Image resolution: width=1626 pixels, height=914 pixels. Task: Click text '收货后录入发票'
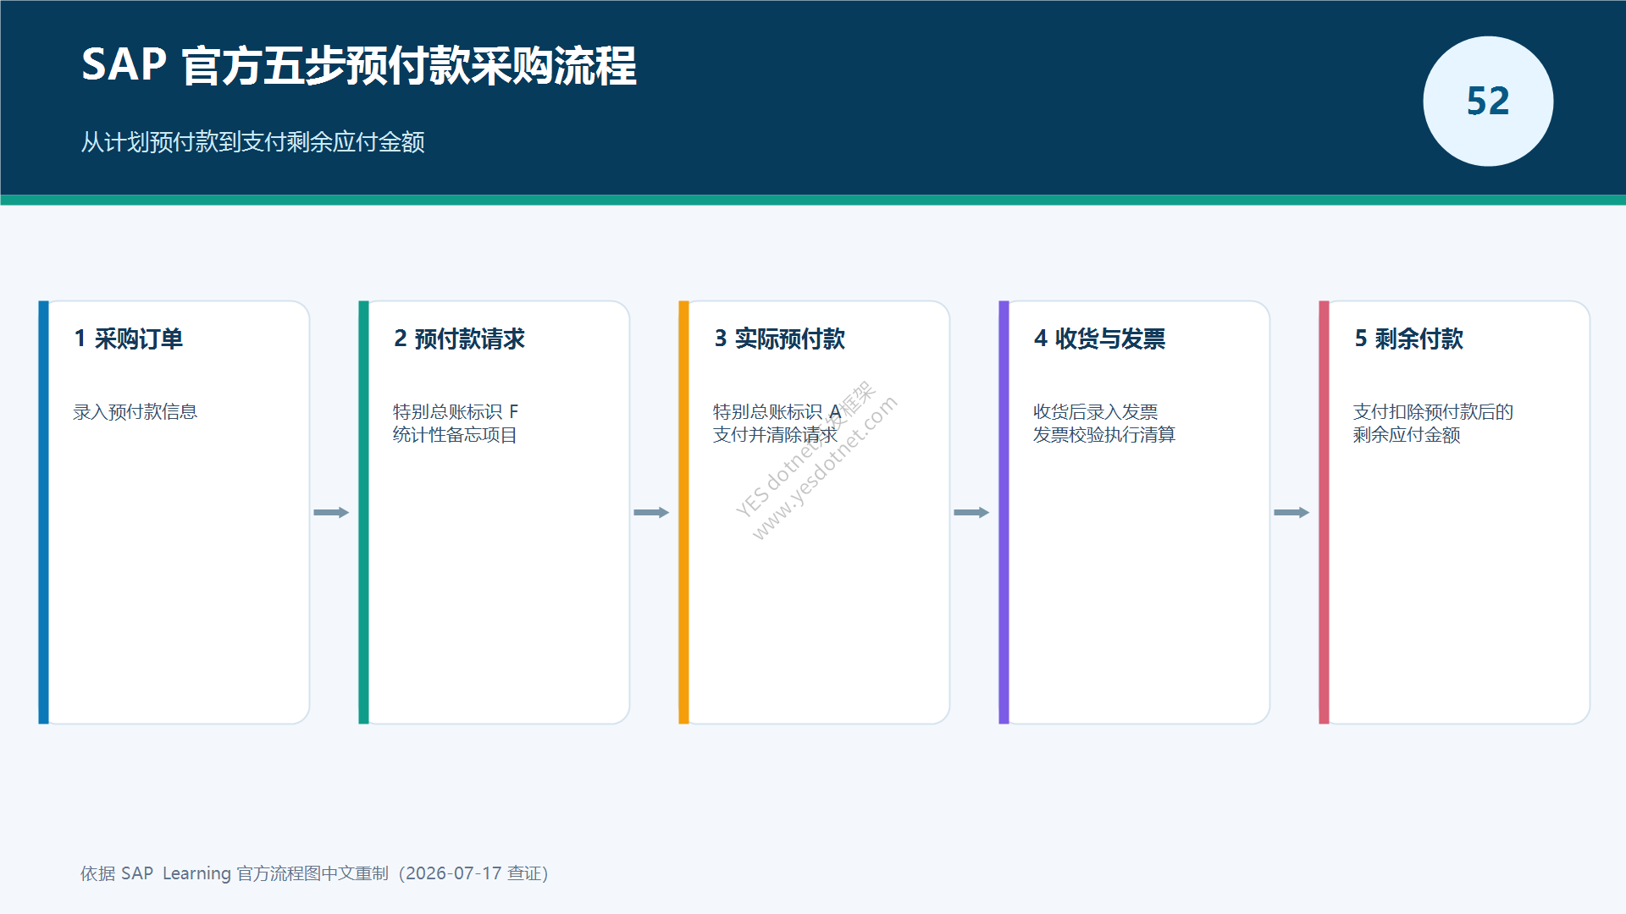tap(1095, 412)
